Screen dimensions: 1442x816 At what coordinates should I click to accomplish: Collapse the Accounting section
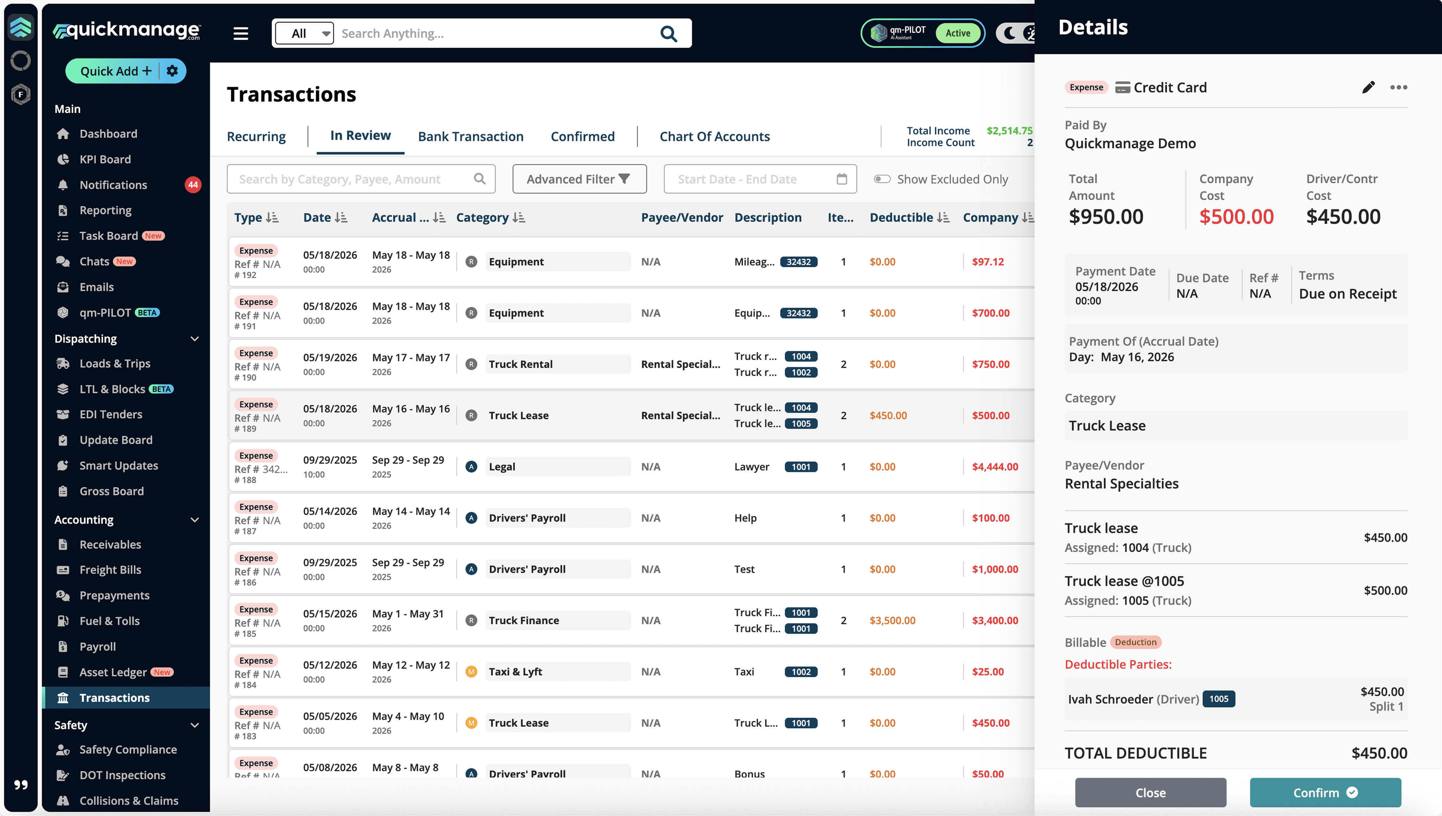coord(195,519)
